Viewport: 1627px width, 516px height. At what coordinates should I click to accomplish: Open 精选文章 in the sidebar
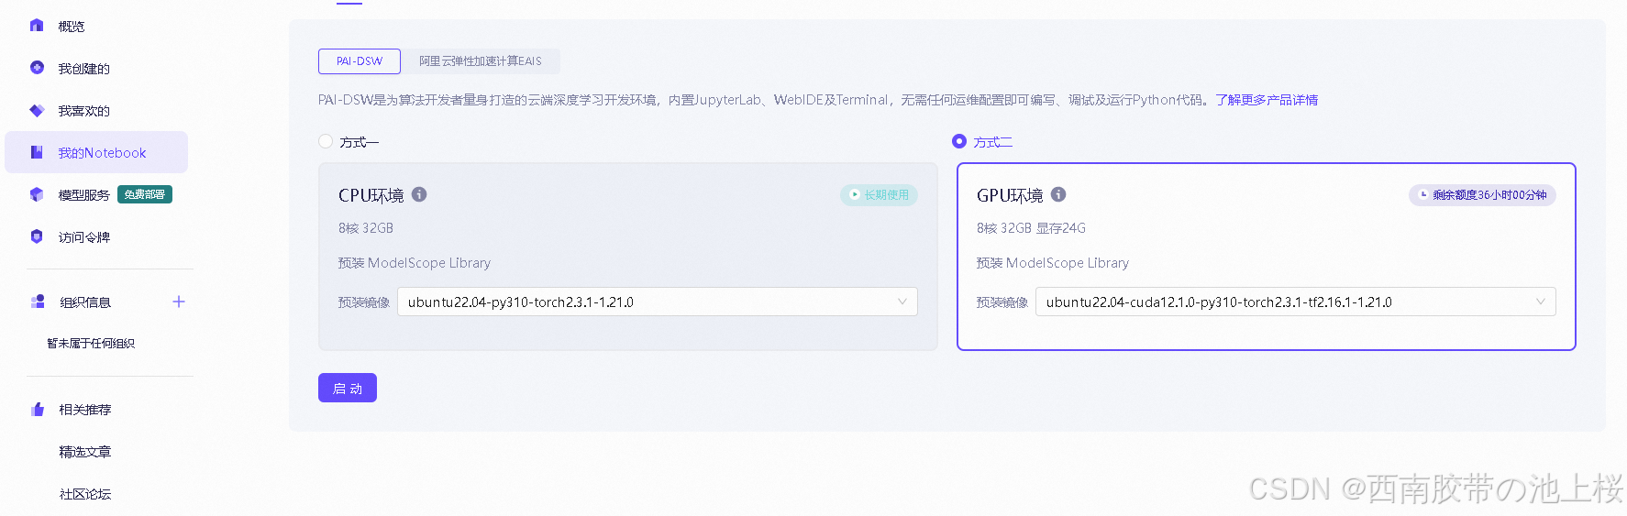pyautogui.click(x=85, y=452)
